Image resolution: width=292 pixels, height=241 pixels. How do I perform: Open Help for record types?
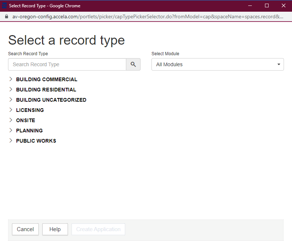point(55,229)
